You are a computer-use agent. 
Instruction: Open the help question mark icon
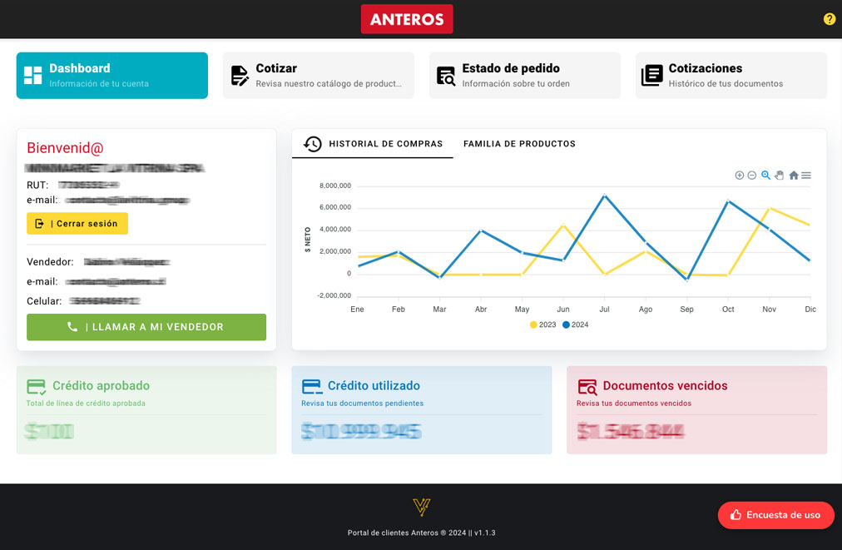tap(830, 19)
